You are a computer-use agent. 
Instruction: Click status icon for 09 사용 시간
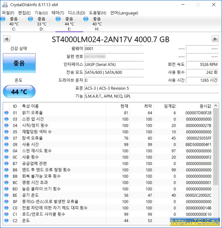click(6, 144)
